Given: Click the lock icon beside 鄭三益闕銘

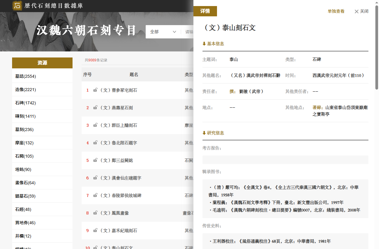Looking at the screenshot, I should coord(95,160).
